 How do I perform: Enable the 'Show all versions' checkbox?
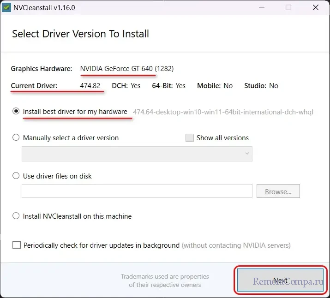(189, 137)
